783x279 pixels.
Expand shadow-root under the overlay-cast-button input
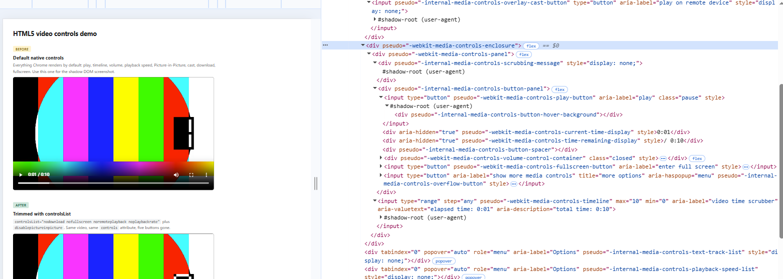(375, 19)
